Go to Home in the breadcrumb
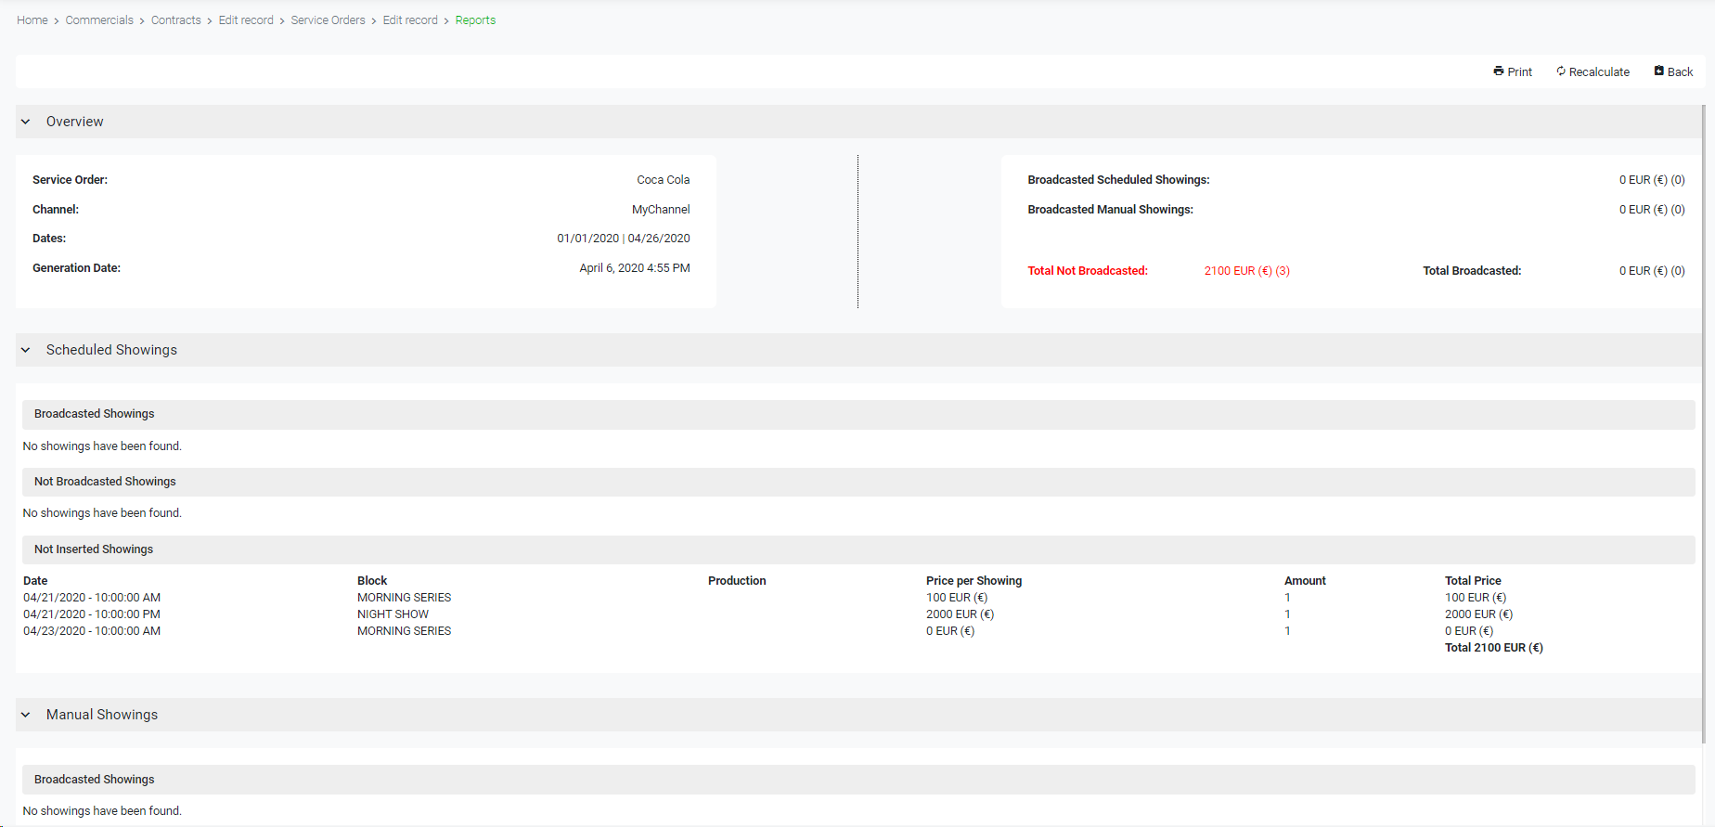This screenshot has width=1715, height=827. (x=32, y=20)
